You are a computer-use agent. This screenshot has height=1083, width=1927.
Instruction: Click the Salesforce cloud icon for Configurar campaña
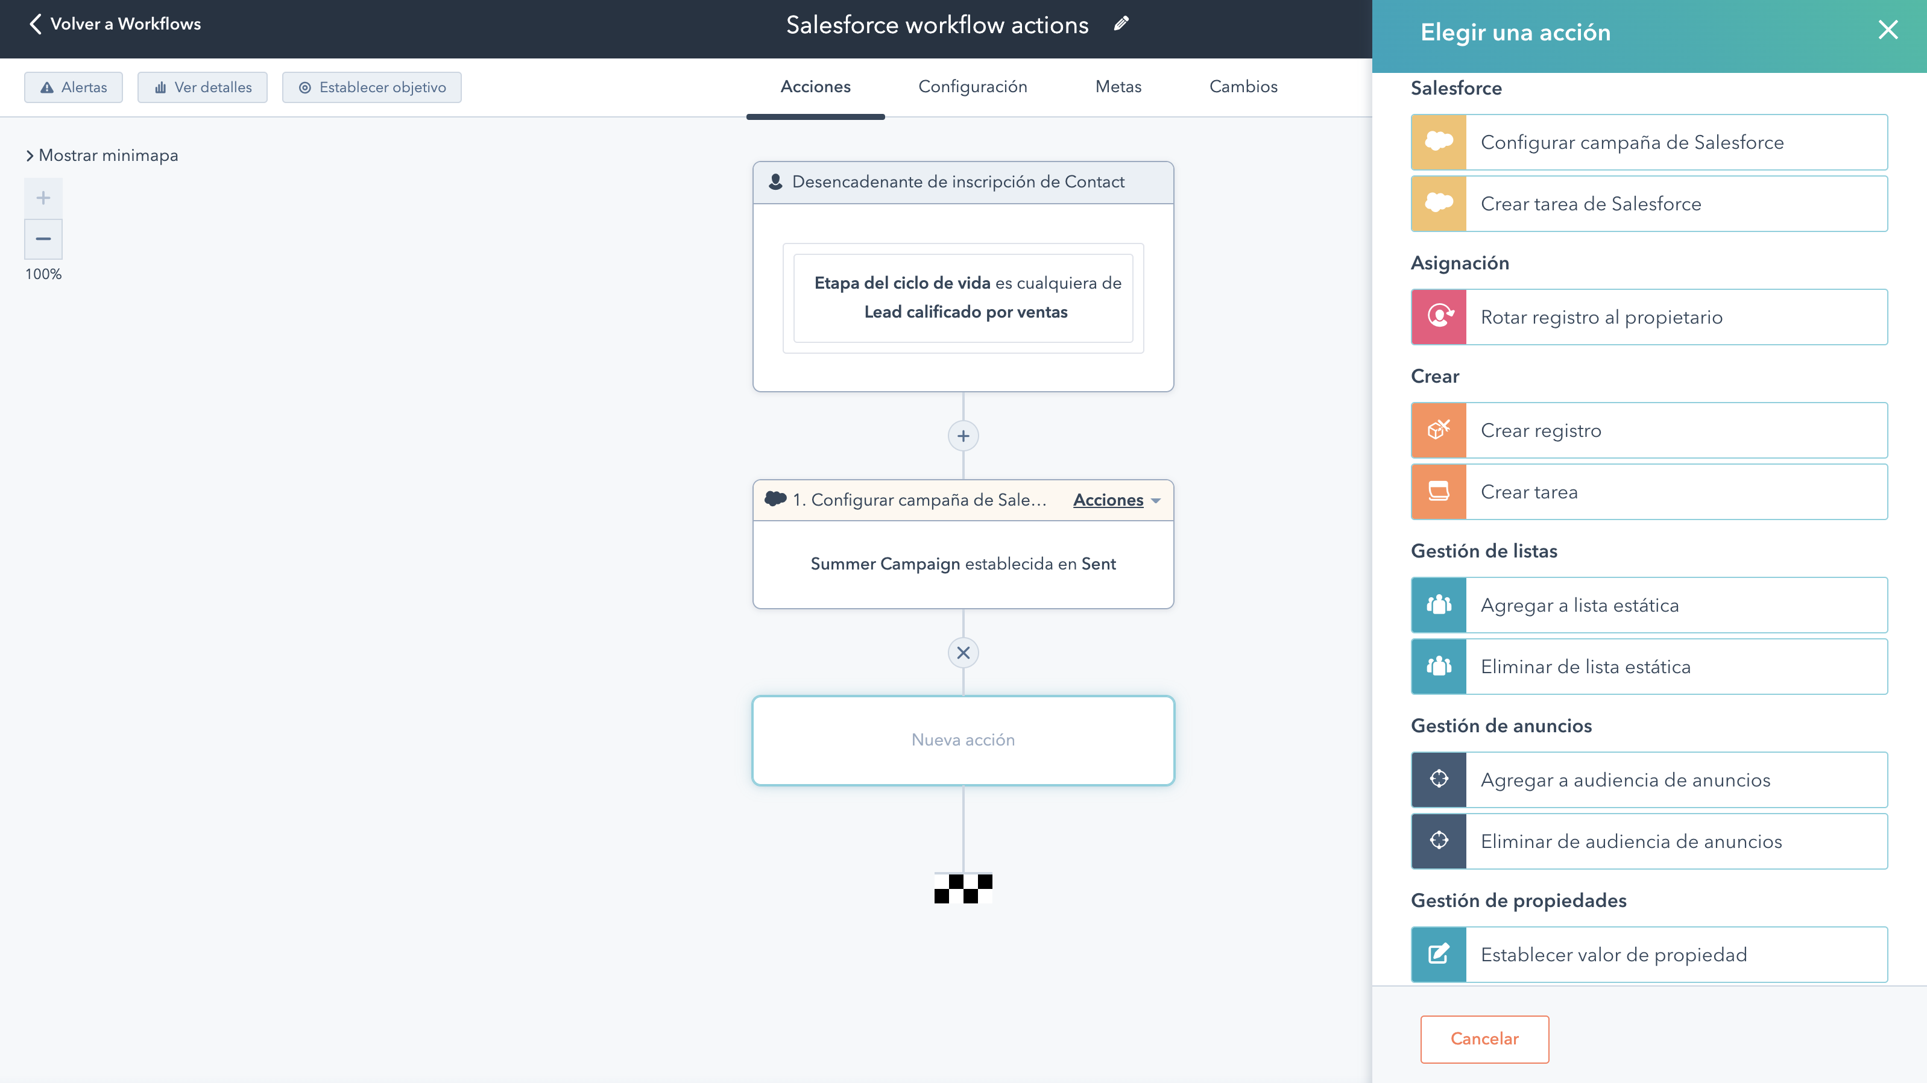(1439, 142)
